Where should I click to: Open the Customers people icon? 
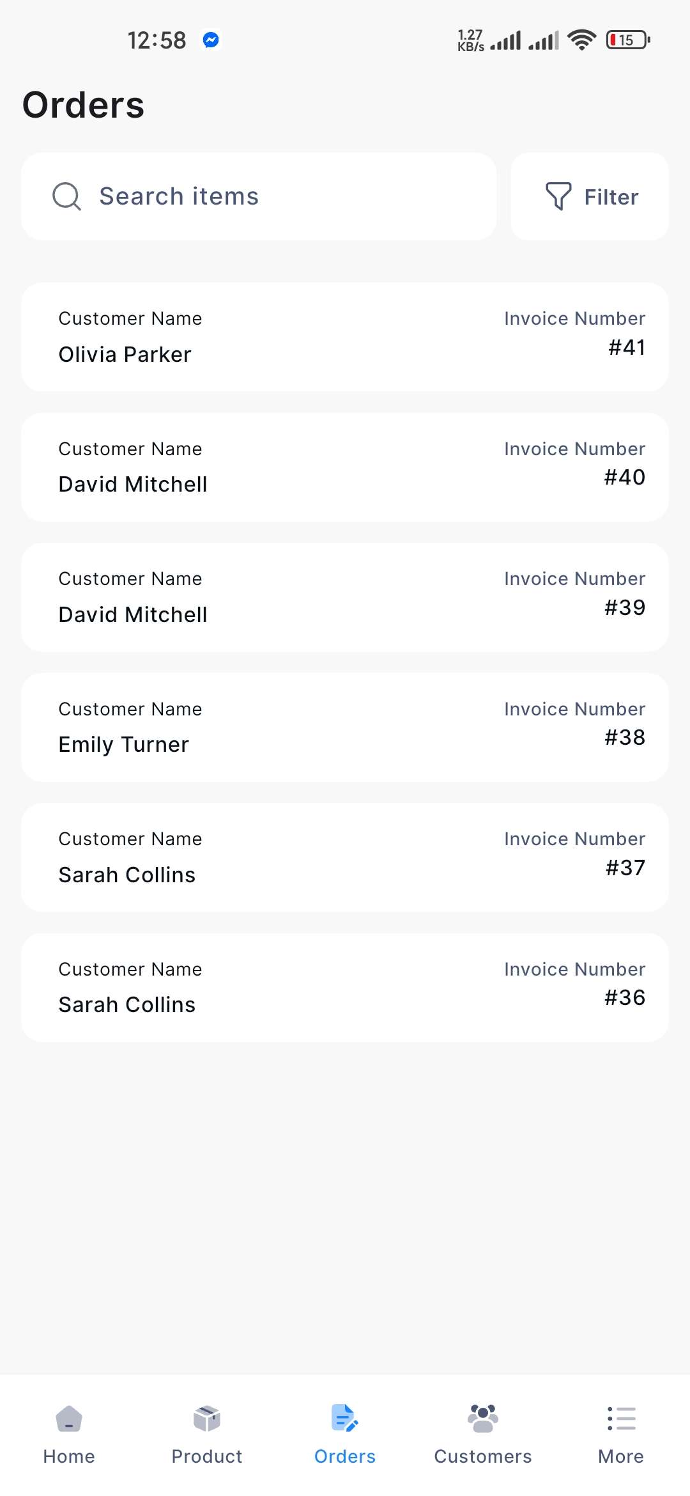click(x=483, y=1419)
